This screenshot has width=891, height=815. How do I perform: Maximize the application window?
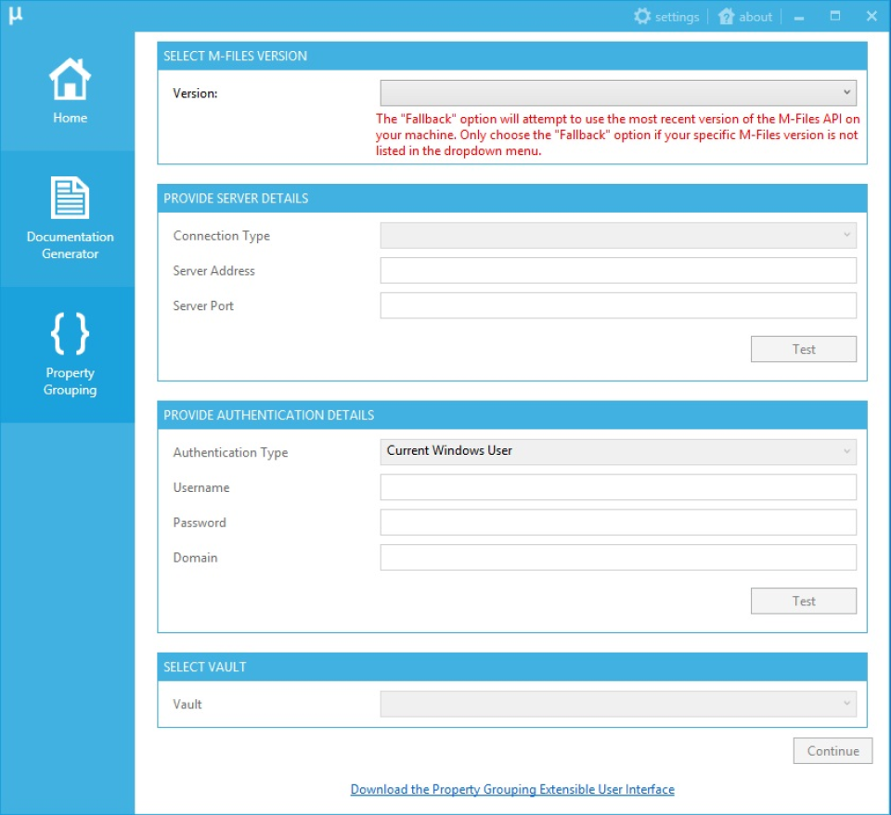pos(834,16)
